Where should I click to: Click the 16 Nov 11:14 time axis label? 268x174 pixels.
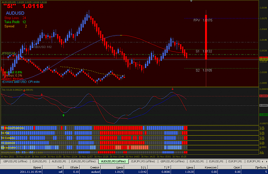(23, 156)
